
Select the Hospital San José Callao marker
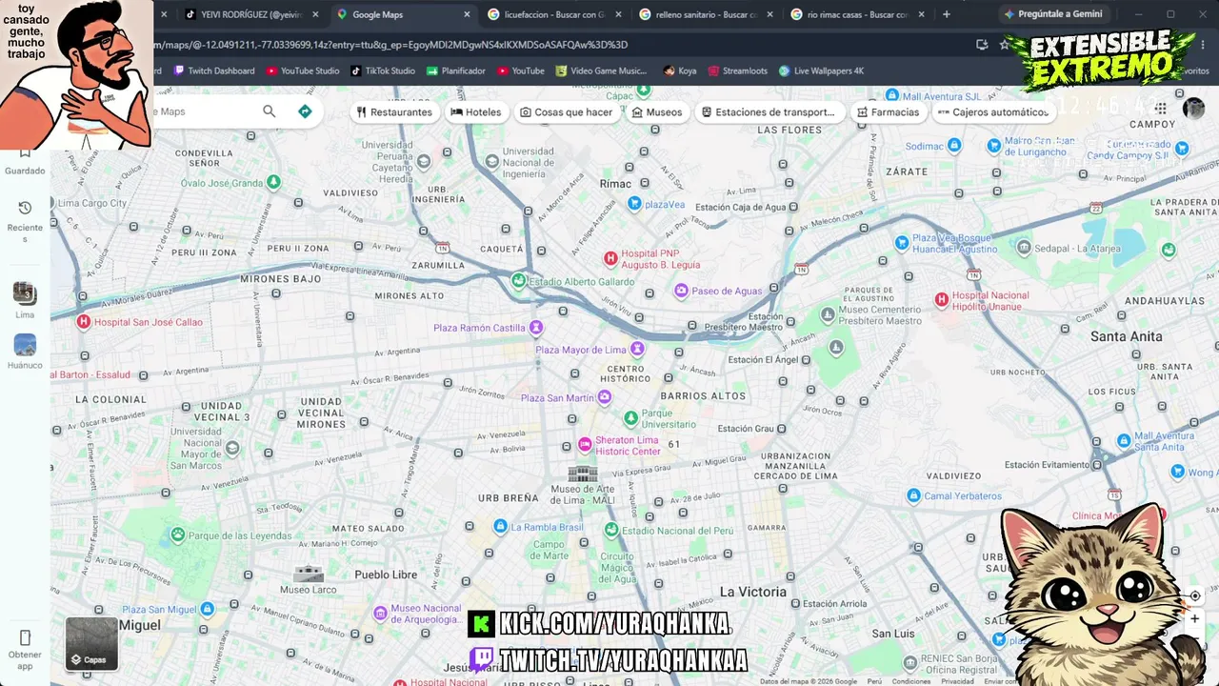point(83,322)
